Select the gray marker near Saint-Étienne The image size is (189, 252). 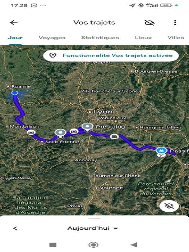[60, 134]
